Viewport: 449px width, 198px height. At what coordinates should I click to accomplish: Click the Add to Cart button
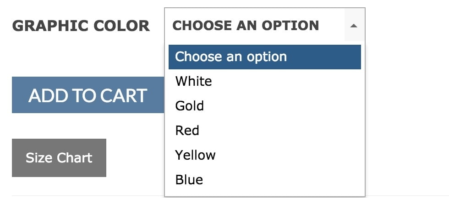tap(88, 95)
